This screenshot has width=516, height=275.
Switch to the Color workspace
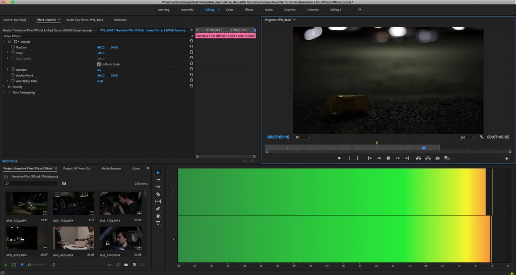pos(229,10)
